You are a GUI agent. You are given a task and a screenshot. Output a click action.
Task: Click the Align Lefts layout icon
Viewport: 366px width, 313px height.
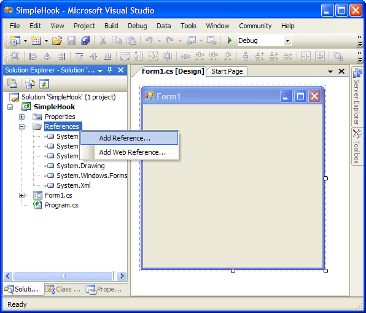coord(33,56)
